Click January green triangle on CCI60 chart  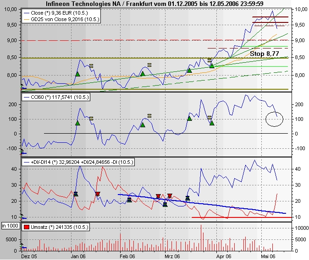pos(77,123)
